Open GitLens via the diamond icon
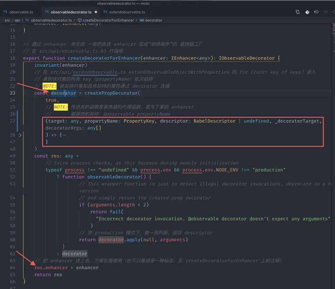 307,12
